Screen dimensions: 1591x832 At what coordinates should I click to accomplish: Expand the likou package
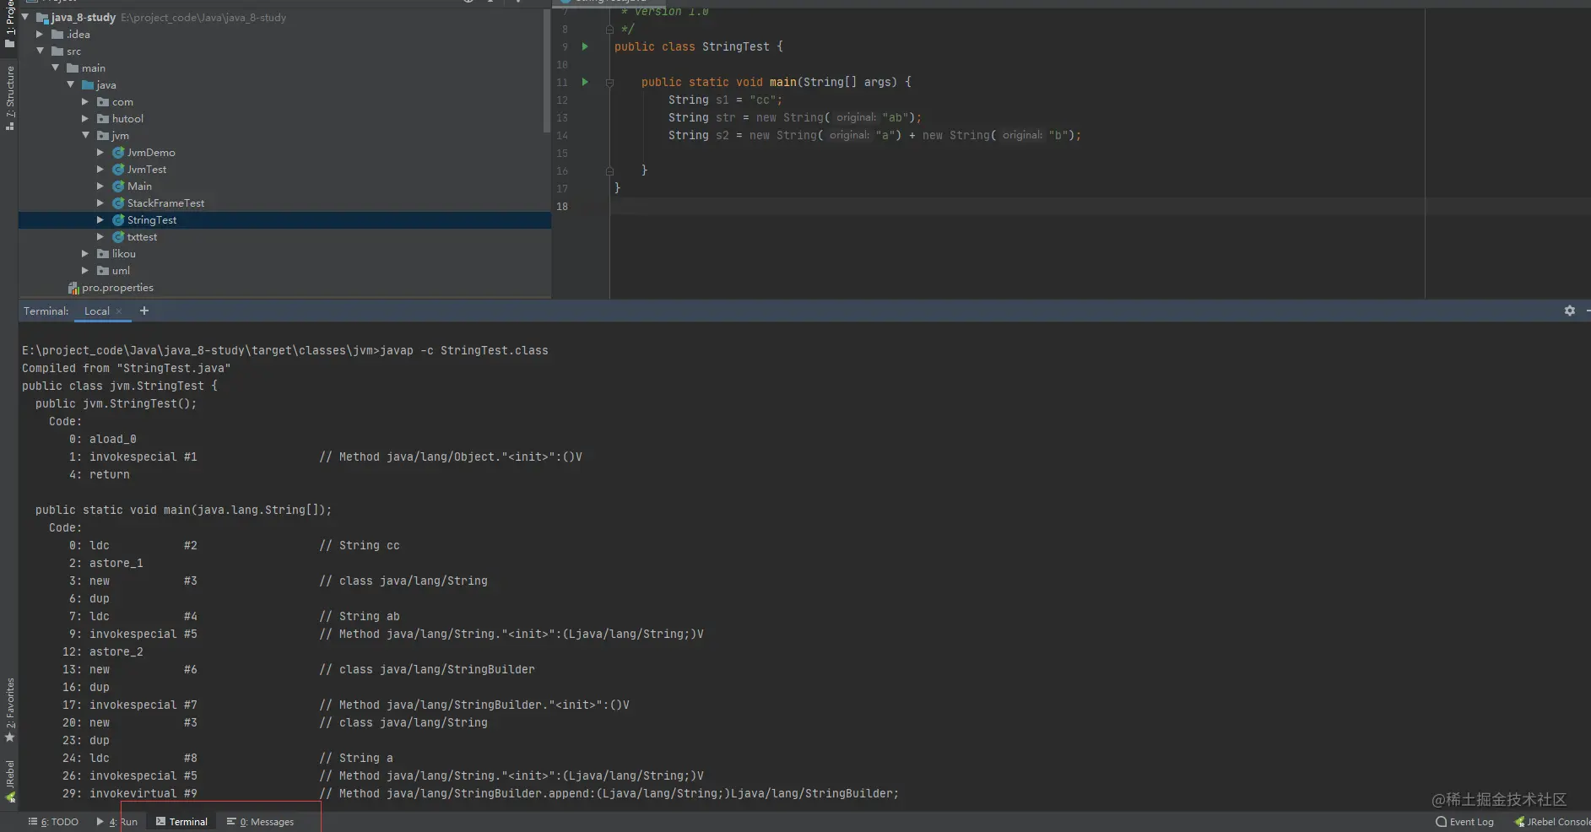coord(85,253)
